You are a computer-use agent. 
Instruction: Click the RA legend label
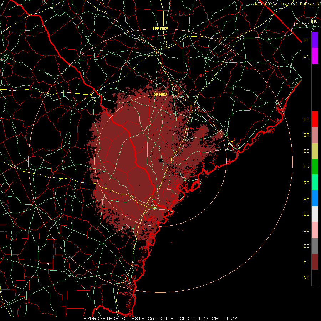click(x=306, y=183)
